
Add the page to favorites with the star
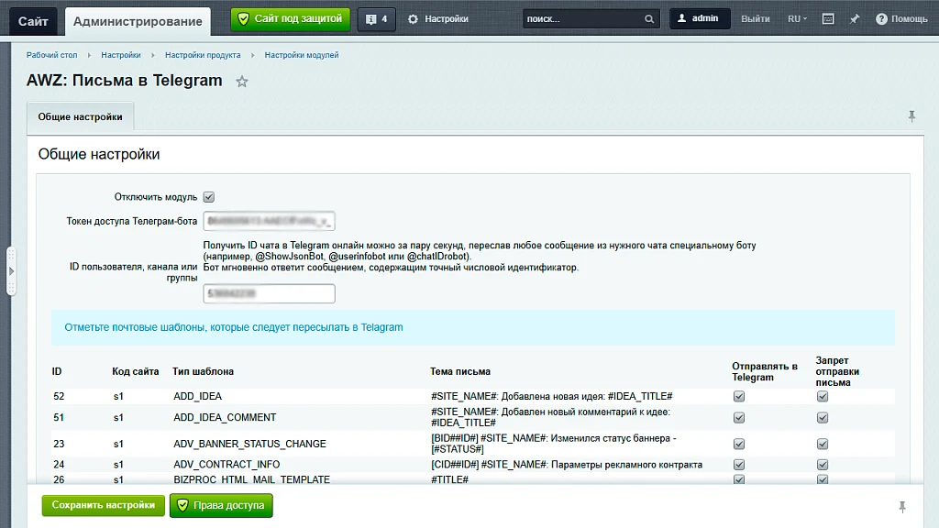pyautogui.click(x=242, y=82)
